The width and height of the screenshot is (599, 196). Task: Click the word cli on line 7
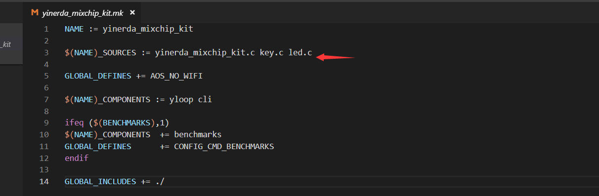tap(205, 99)
